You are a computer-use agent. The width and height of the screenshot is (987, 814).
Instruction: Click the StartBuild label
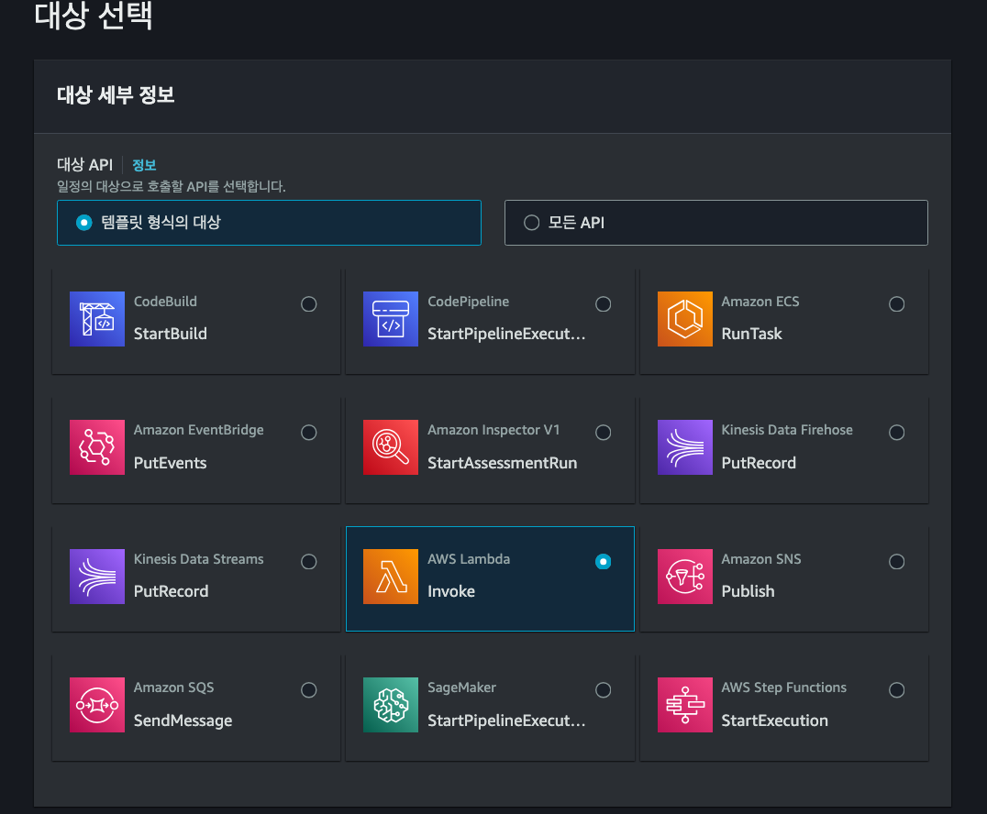pyautogui.click(x=170, y=334)
